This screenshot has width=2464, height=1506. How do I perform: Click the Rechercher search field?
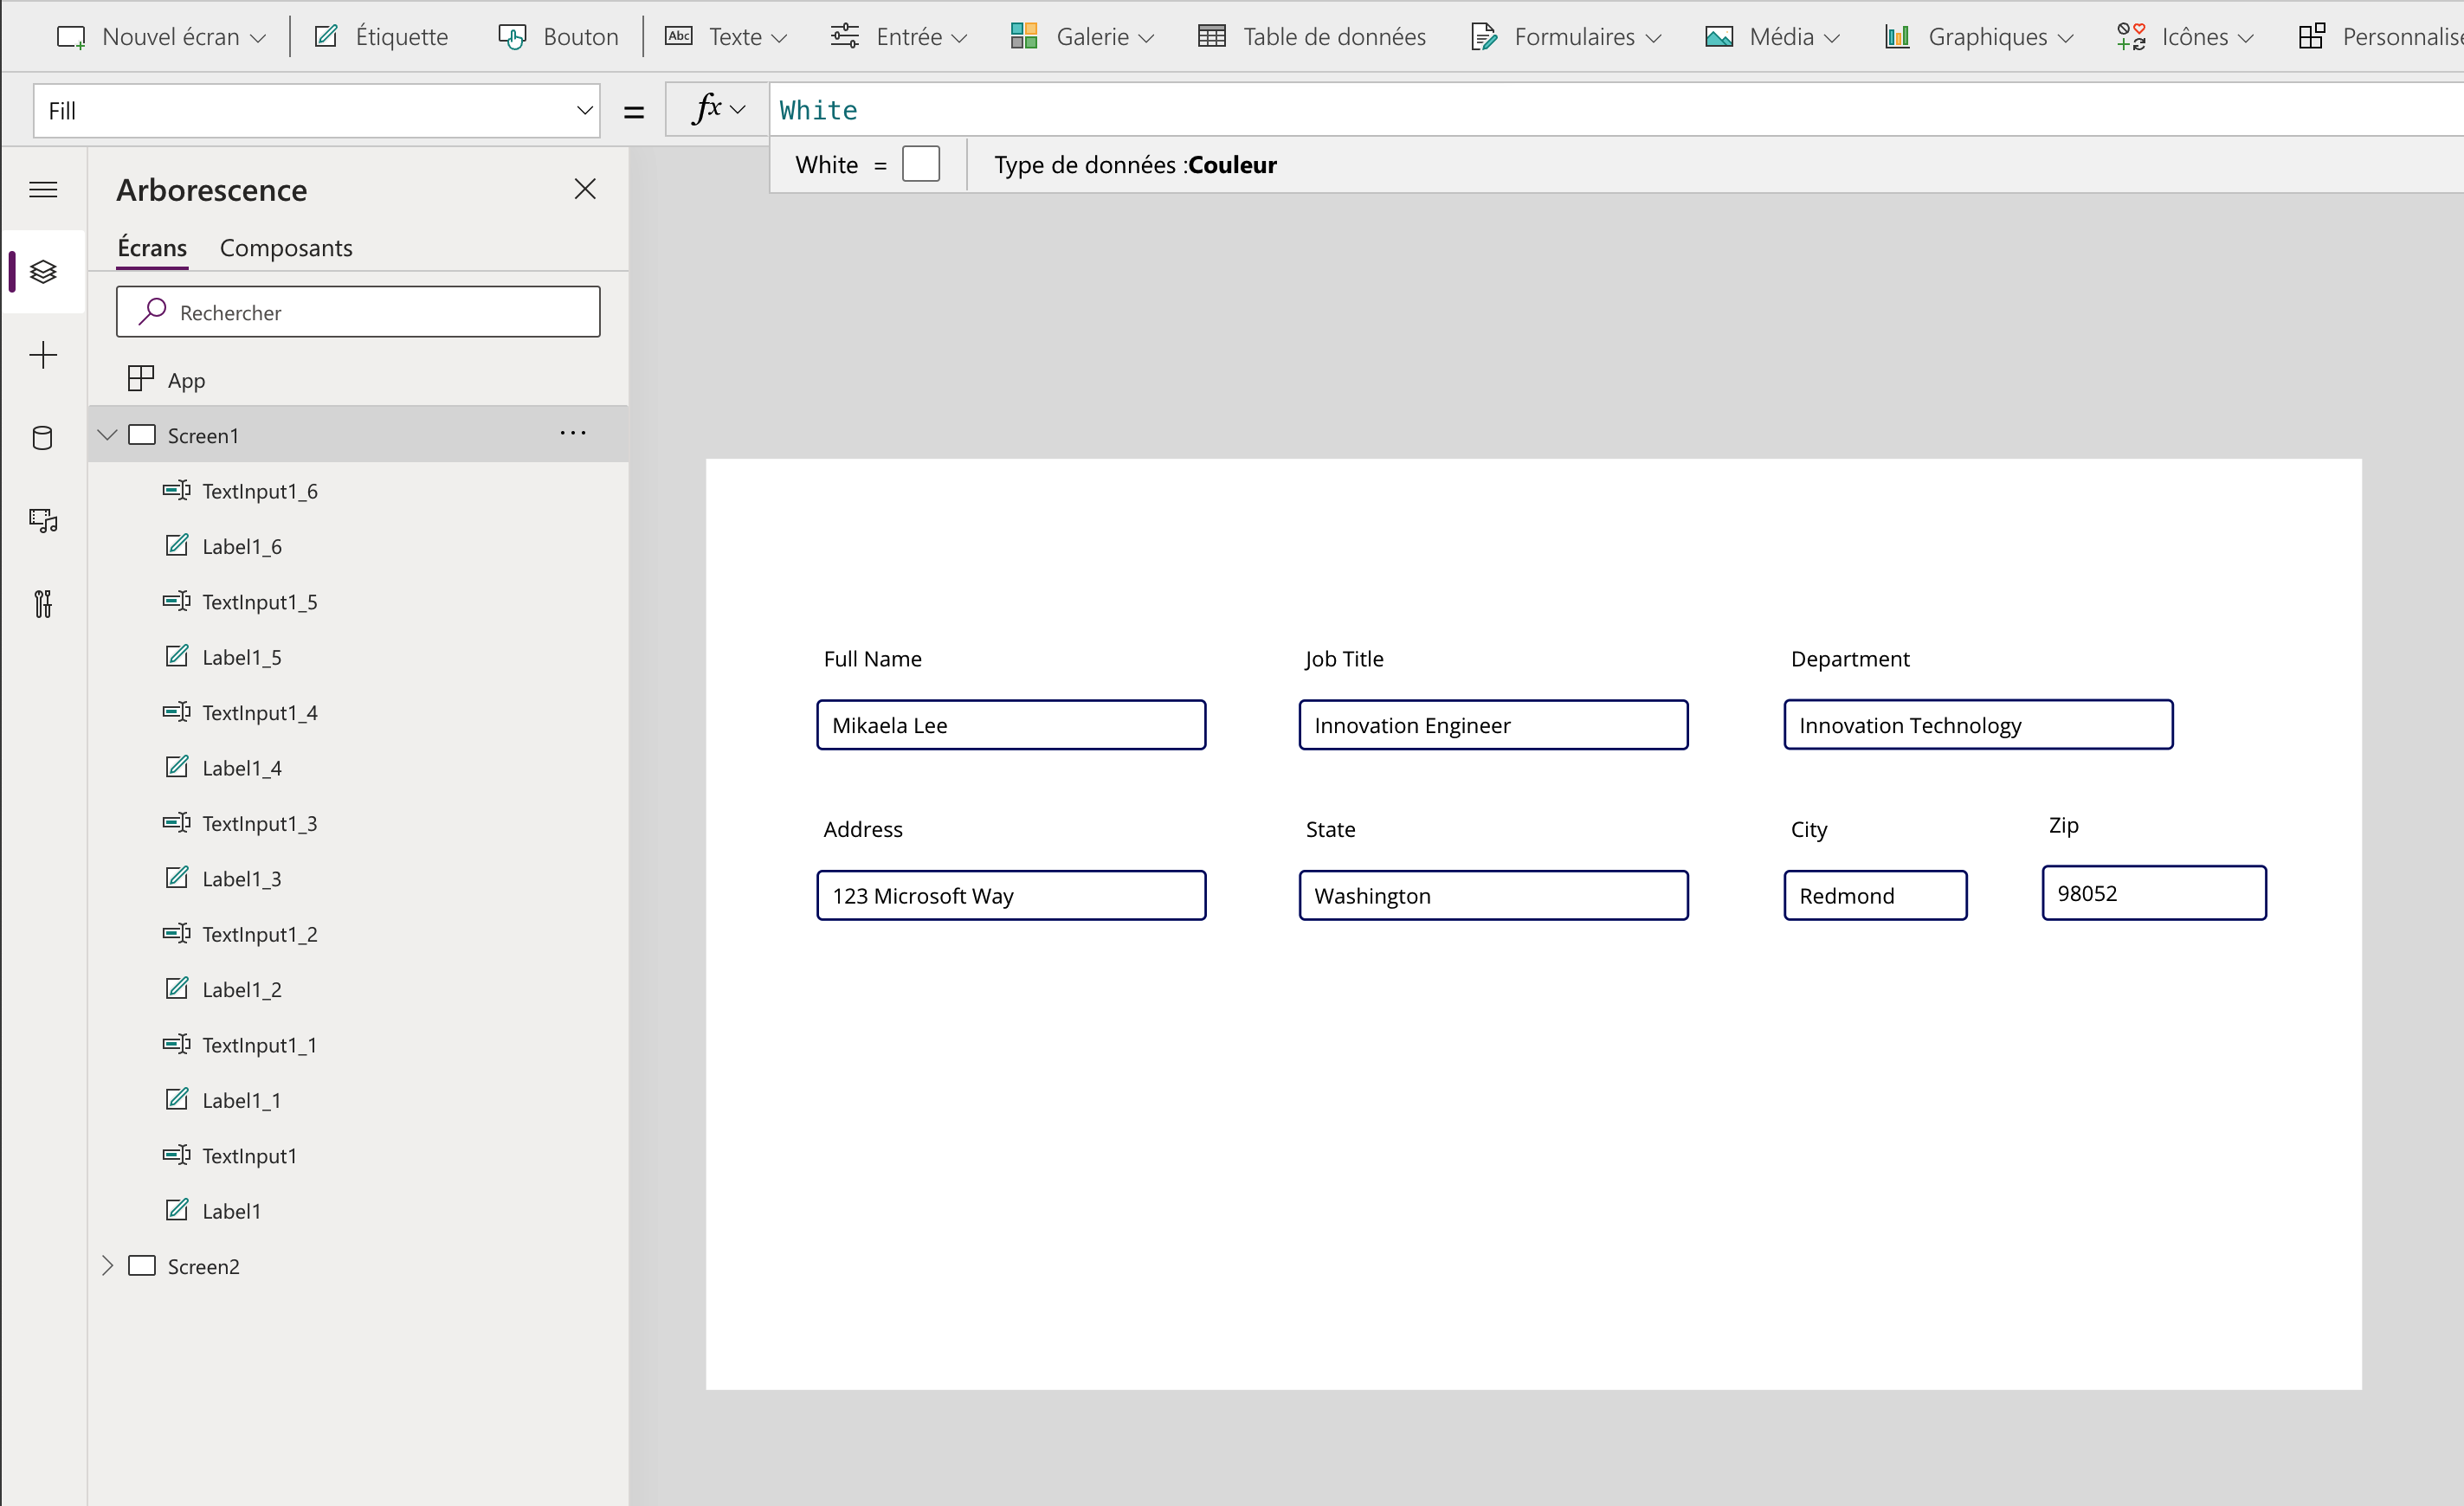(x=358, y=312)
